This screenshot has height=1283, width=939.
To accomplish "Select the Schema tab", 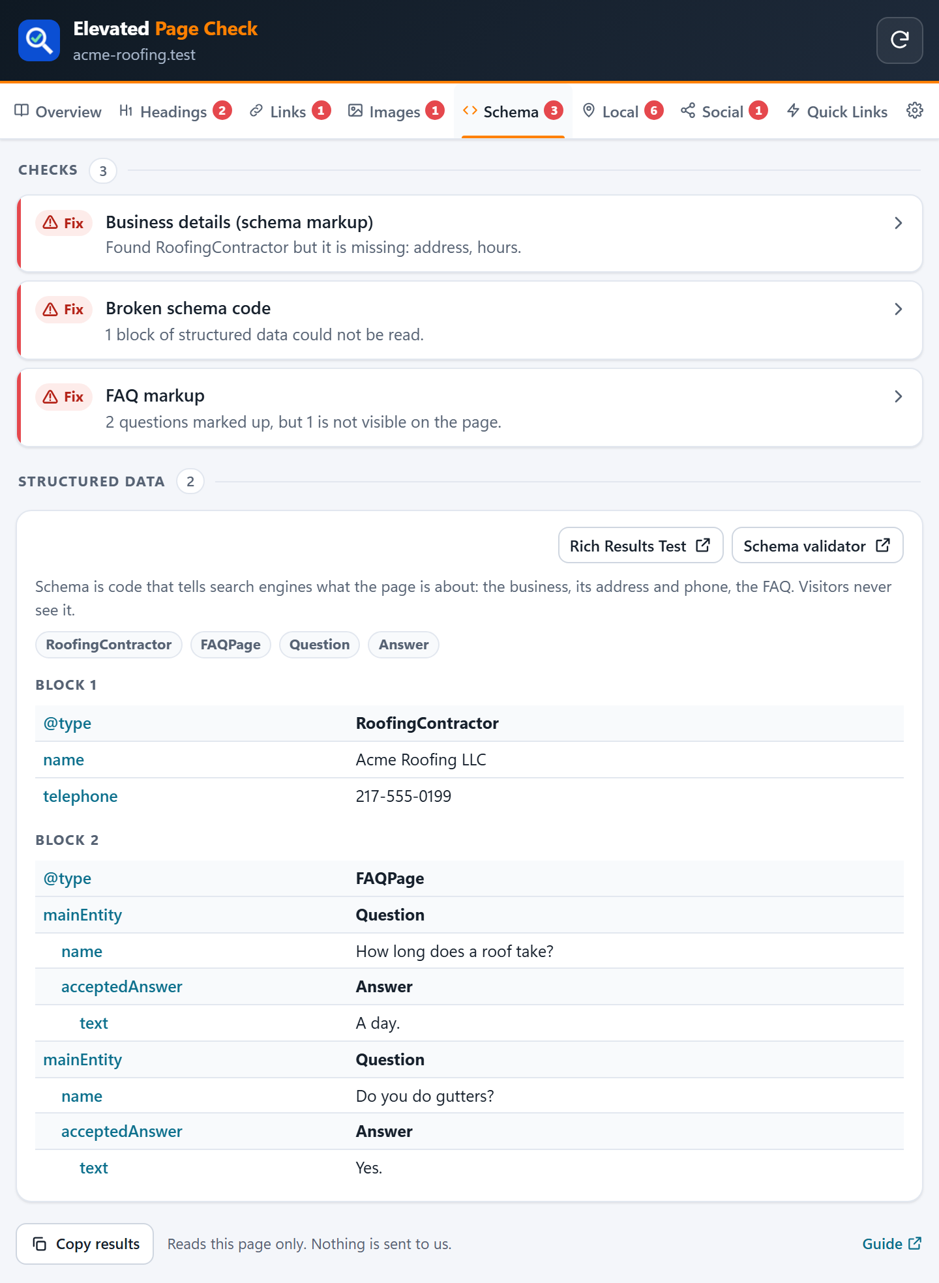I will (x=513, y=111).
